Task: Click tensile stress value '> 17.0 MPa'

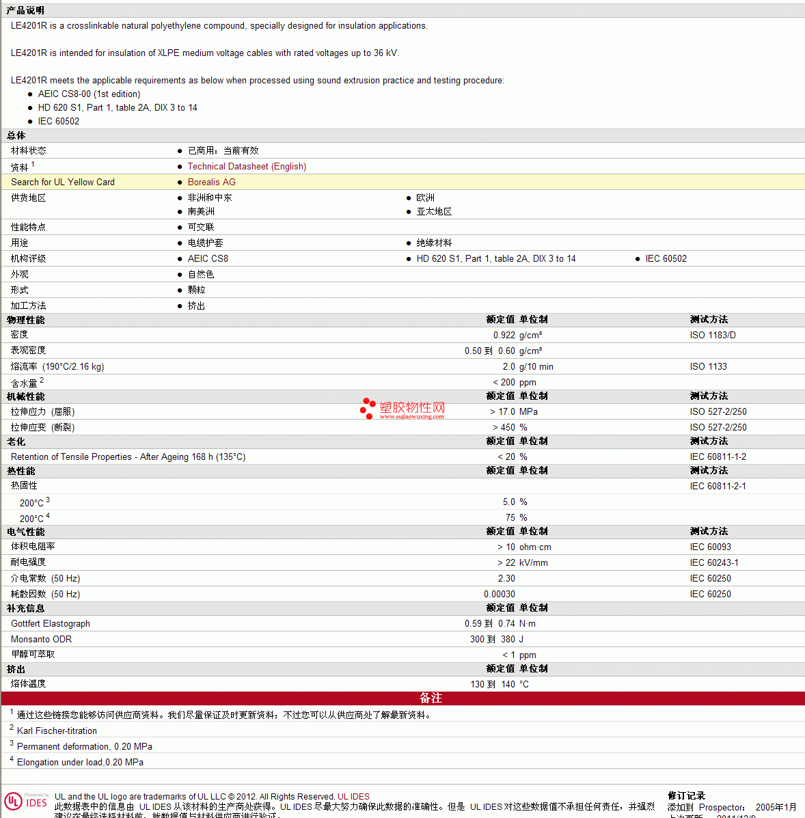Action: 513,411
